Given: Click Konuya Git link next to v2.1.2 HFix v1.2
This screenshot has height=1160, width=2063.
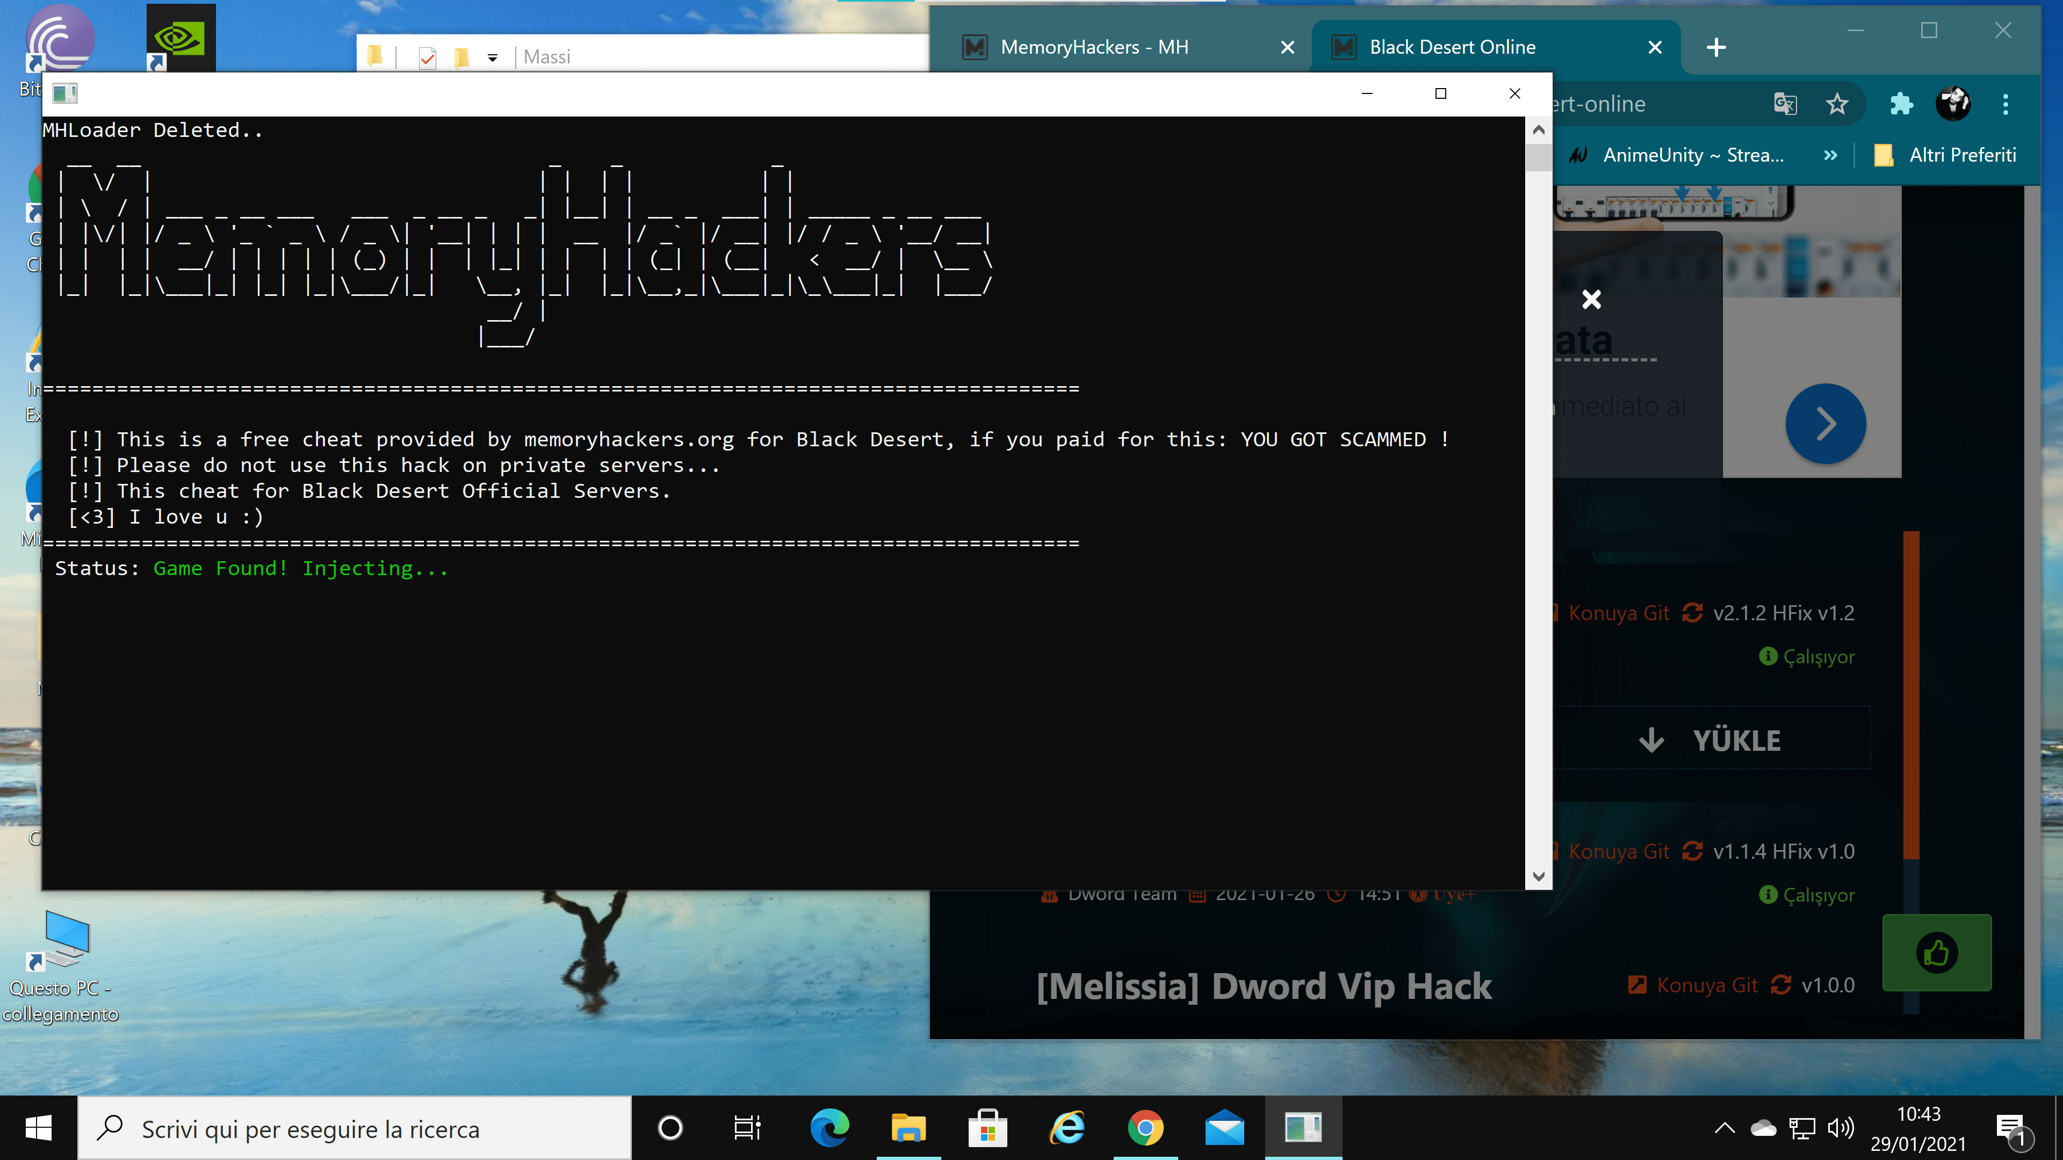Looking at the screenshot, I should [1618, 613].
